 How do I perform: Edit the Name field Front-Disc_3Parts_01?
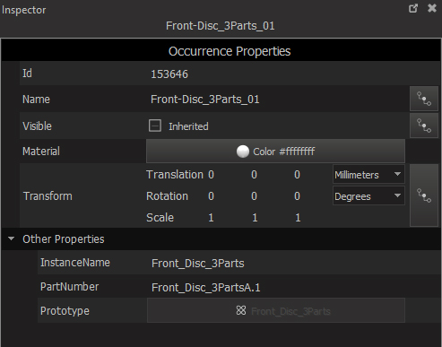click(205, 100)
